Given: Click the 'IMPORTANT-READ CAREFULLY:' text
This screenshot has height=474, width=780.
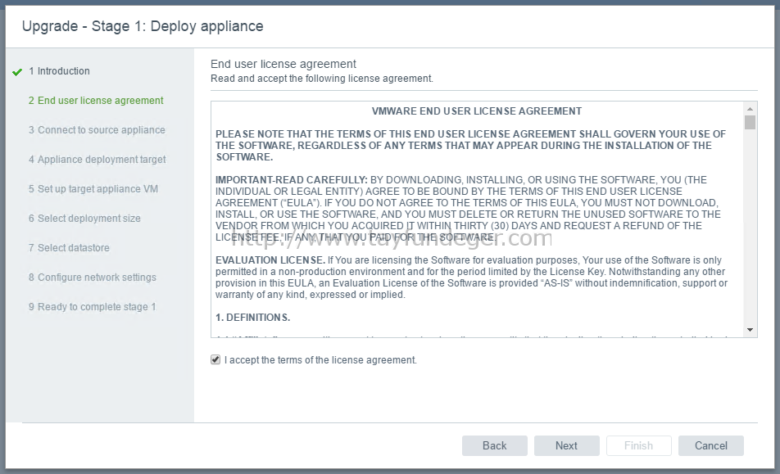Looking at the screenshot, I should point(292,180).
